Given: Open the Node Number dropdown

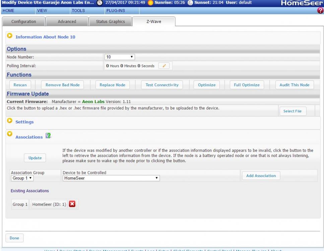Looking at the screenshot, I should [x=120, y=57].
